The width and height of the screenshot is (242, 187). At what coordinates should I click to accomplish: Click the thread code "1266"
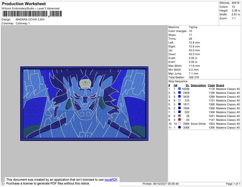(212, 97)
